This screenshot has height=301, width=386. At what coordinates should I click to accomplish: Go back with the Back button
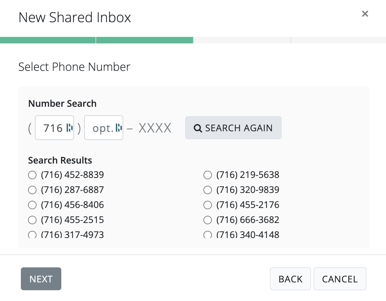[x=290, y=279]
